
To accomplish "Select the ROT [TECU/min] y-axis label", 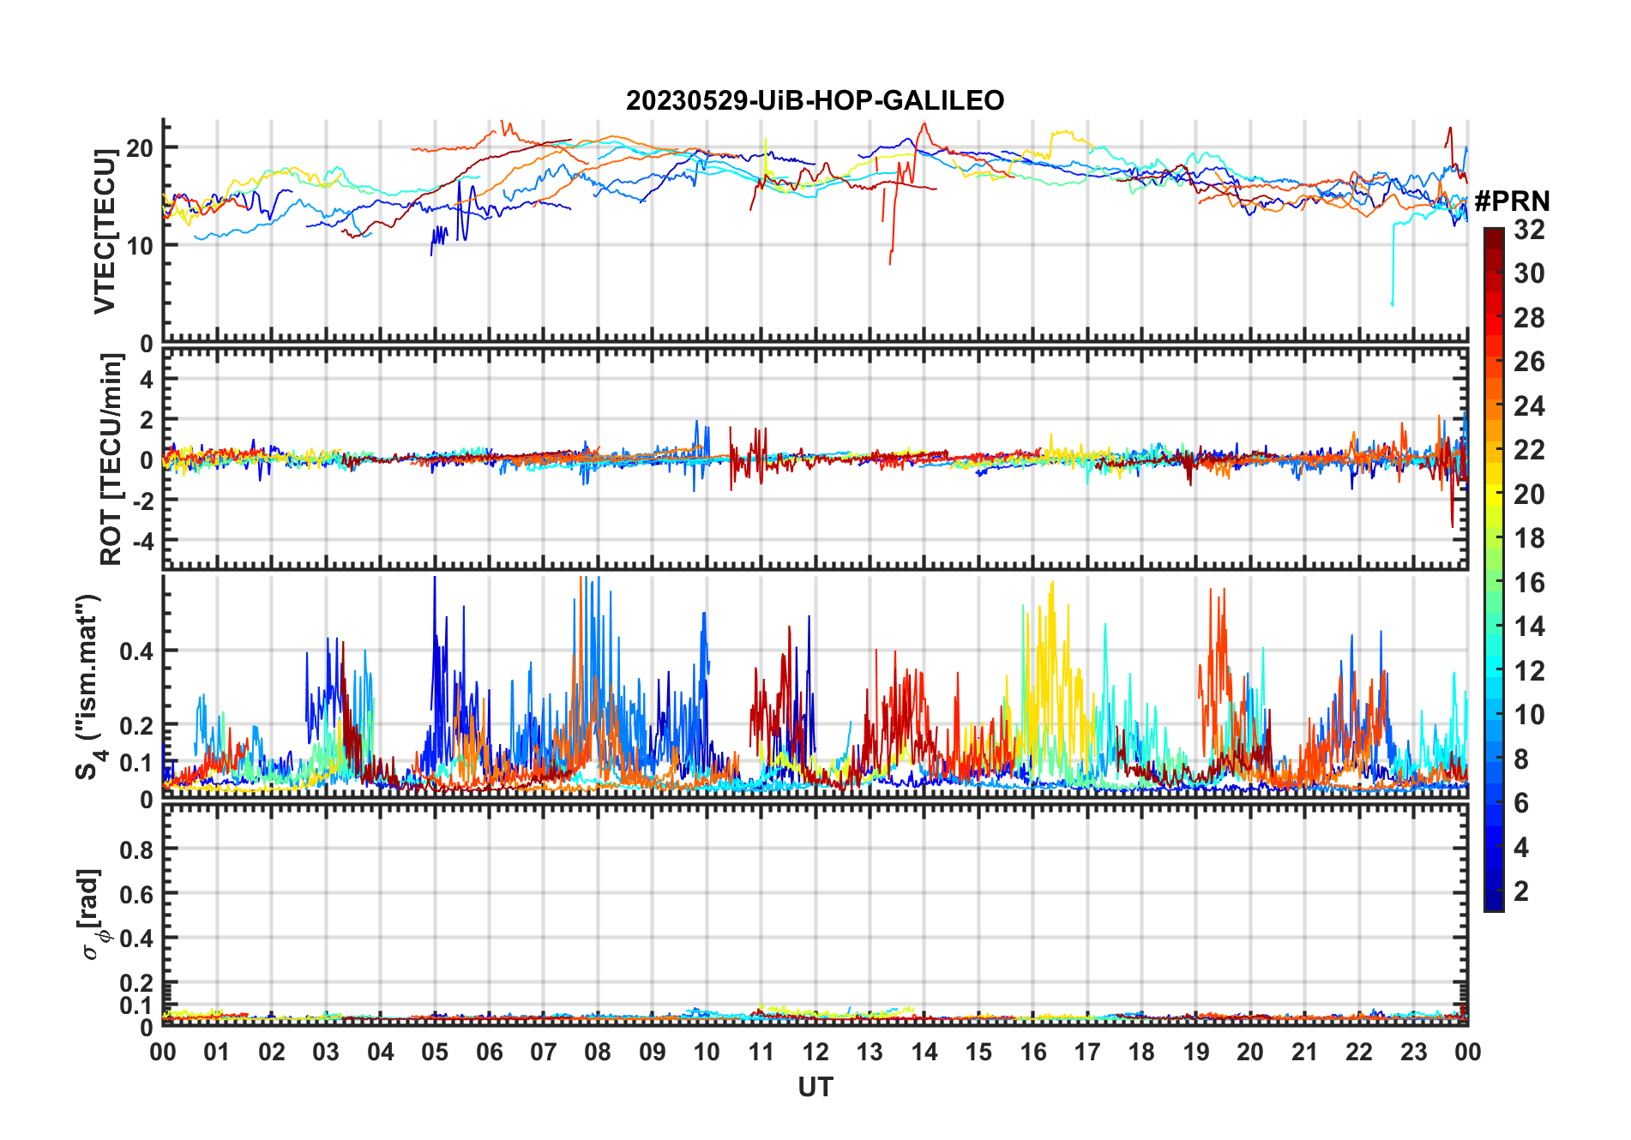I will [111, 459].
